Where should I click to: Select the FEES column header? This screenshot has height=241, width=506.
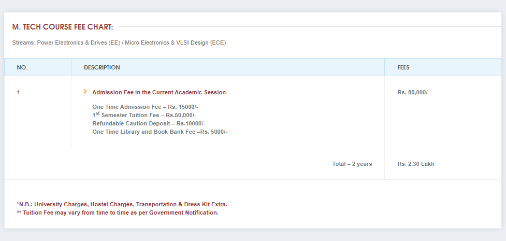(403, 67)
